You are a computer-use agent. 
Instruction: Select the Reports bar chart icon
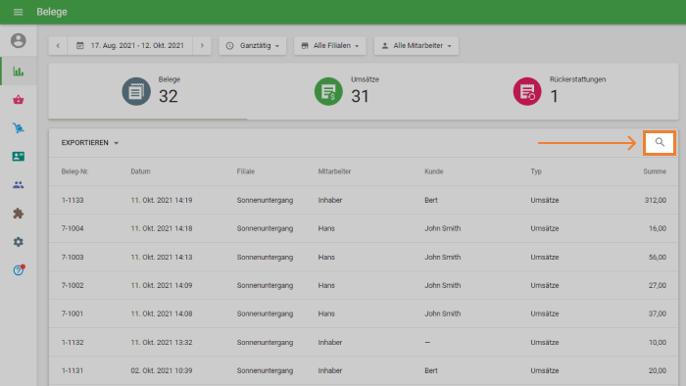(18, 72)
